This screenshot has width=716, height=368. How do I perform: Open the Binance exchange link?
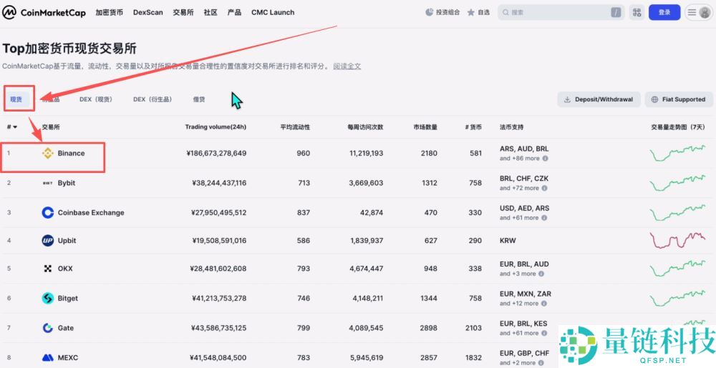click(x=71, y=153)
